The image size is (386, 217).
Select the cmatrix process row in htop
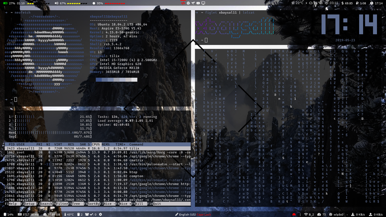click(x=98, y=160)
